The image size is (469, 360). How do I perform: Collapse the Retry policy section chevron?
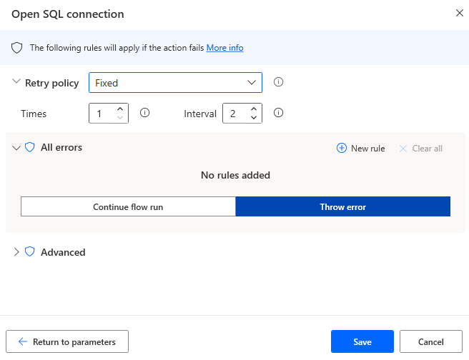[x=16, y=81]
